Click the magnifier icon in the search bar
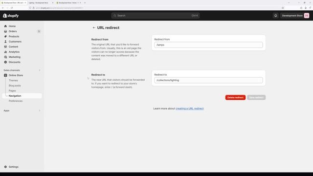Image resolution: width=313 pixels, height=176 pixels. (114, 16)
